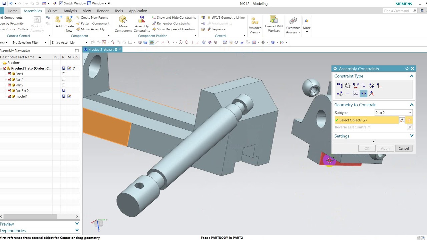Select the Concentric constraint type icon
Screen dimensions: 427x240
pyautogui.click(x=348, y=86)
